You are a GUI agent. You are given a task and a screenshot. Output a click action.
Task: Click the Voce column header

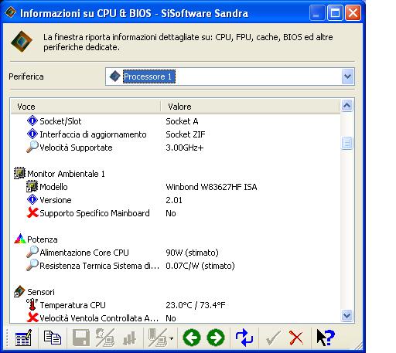[86, 107]
